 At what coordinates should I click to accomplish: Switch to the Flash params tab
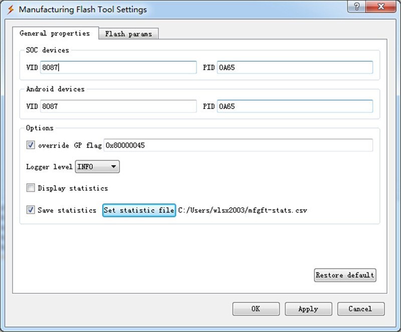point(128,34)
